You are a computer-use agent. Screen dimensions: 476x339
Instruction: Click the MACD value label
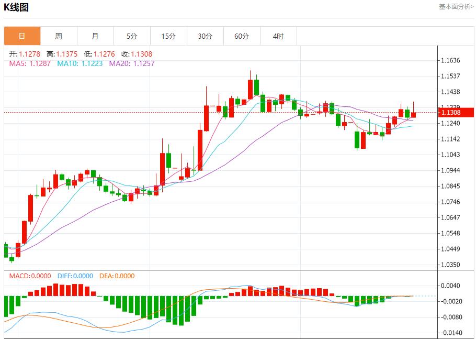(x=29, y=276)
